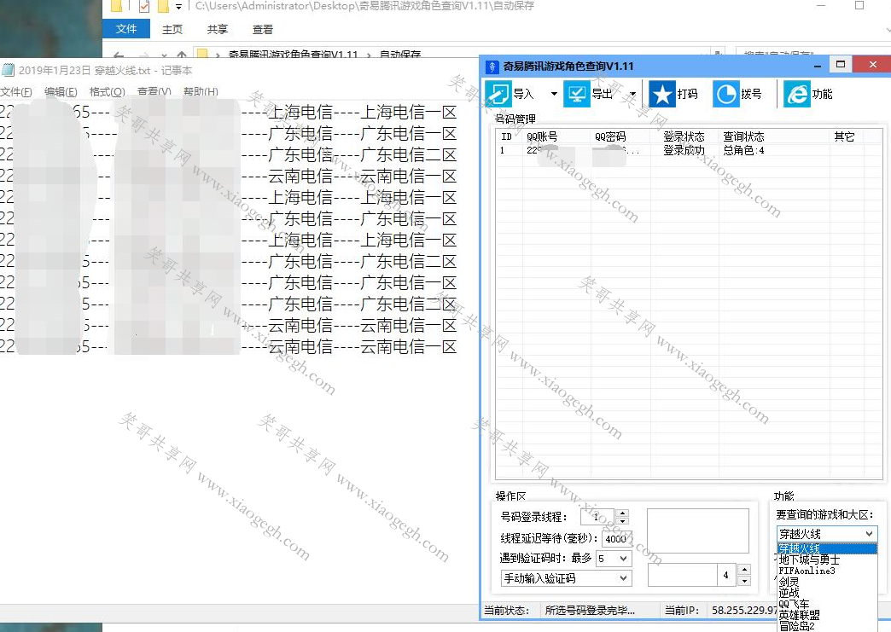Image resolution: width=891 pixels, height=632 pixels.
Task: Click the 所选号码登录完毕 status bar text
Action: pos(590,611)
